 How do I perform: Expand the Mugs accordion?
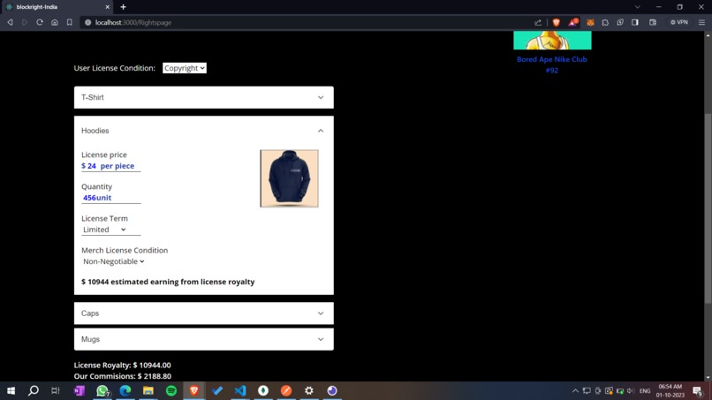tap(204, 339)
